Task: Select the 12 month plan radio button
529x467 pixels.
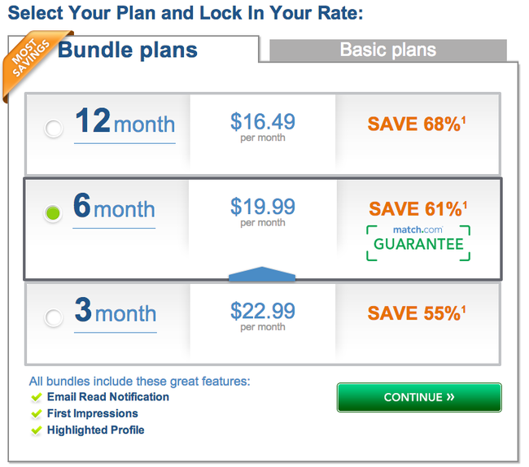Action: (x=54, y=129)
